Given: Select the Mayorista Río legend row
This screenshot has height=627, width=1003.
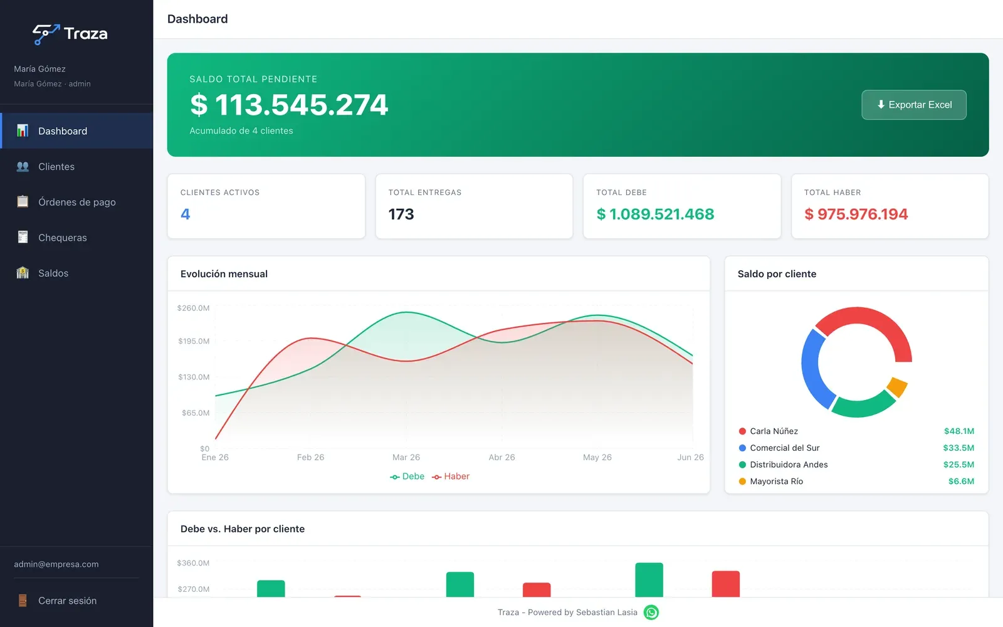Looking at the screenshot, I should pyautogui.click(x=856, y=481).
